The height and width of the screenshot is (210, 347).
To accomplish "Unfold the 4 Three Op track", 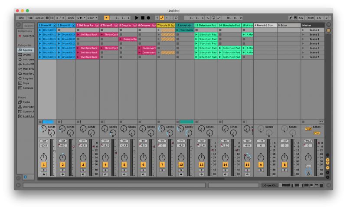I will click(x=116, y=25).
